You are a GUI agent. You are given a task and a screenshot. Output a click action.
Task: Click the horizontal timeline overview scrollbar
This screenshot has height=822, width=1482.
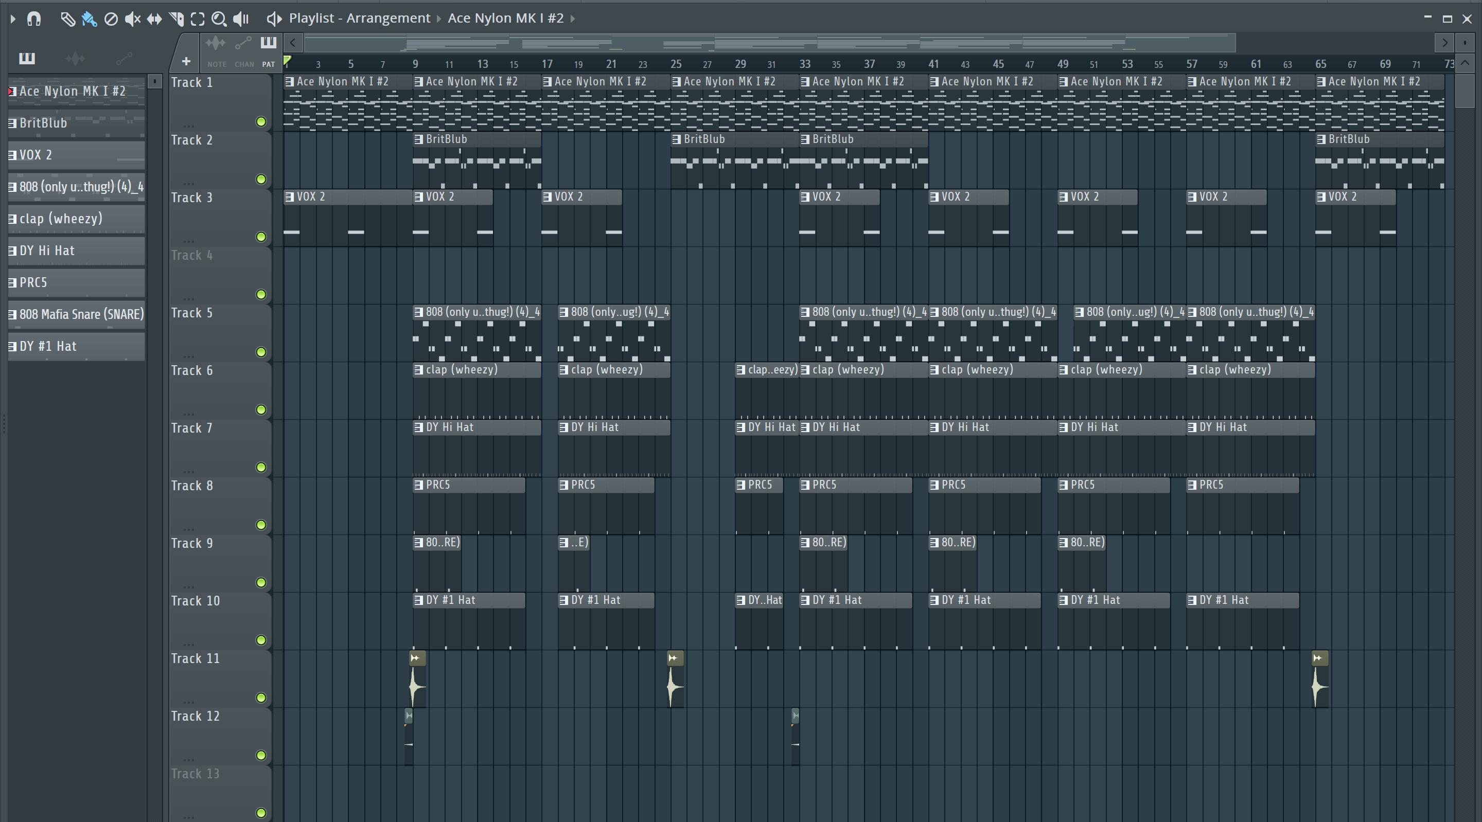coord(770,43)
